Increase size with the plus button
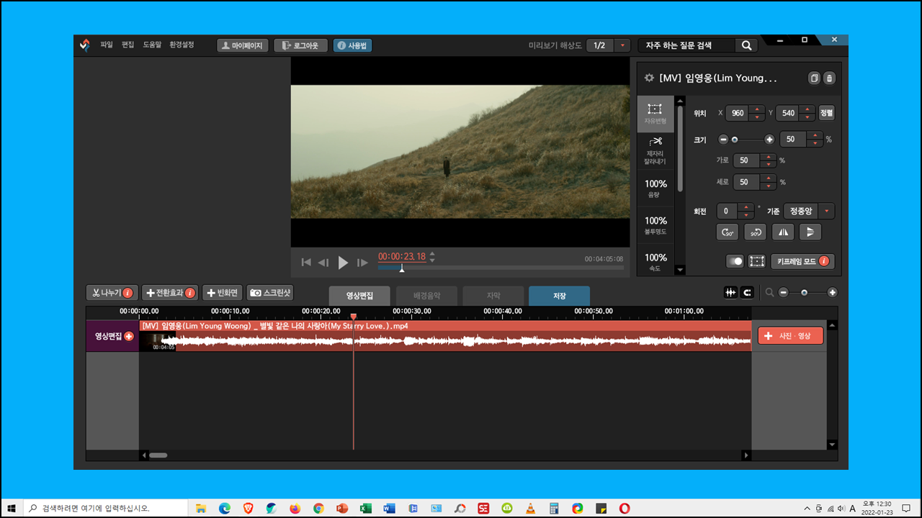922x518 pixels. click(x=769, y=139)
